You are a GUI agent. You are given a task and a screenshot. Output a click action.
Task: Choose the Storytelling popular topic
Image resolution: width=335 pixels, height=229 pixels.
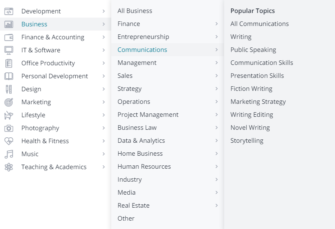coord(247,141)
